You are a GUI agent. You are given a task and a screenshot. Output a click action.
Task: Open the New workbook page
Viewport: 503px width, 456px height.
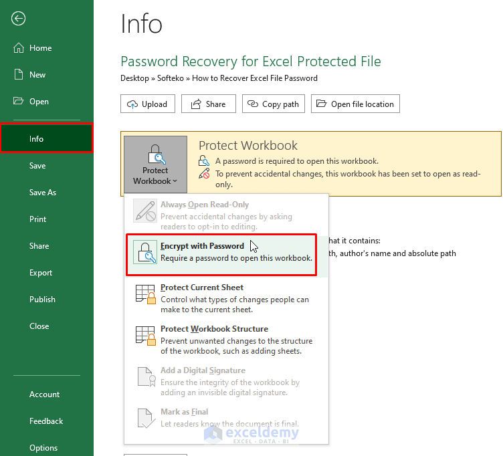pyautogui.click(x=47, y=74)
